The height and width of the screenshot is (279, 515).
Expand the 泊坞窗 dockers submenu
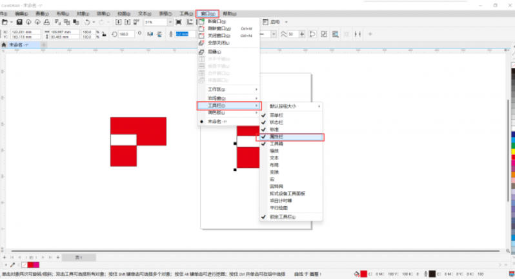click(x=228, y=98)
